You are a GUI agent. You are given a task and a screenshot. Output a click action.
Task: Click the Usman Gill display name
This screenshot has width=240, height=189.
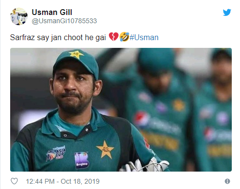(x=52, y=13)
